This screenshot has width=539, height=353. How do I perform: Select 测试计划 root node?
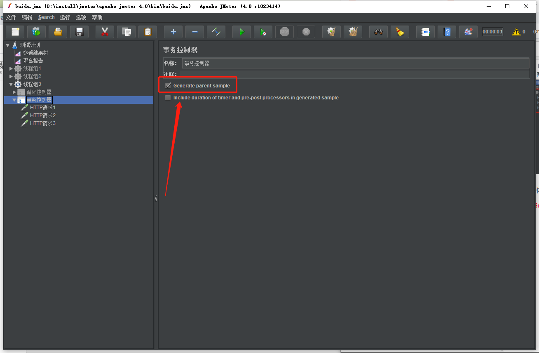[30, 45]
